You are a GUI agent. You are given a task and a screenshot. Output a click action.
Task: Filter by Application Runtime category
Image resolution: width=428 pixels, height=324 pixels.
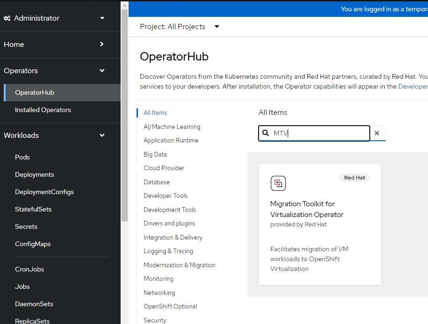(x=171, y=141)
